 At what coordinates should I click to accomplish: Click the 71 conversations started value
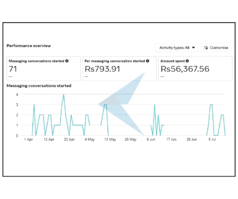click(13, 69)
